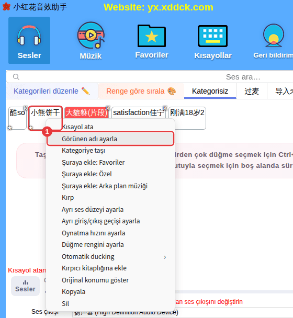293x318 pixels.
Task: Choose Görünen adı ayarla menu entry
Action: [x=110, y=139]
